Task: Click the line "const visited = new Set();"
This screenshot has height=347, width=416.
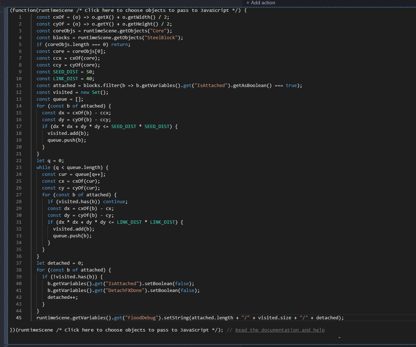Action: [x=72, y=92]
